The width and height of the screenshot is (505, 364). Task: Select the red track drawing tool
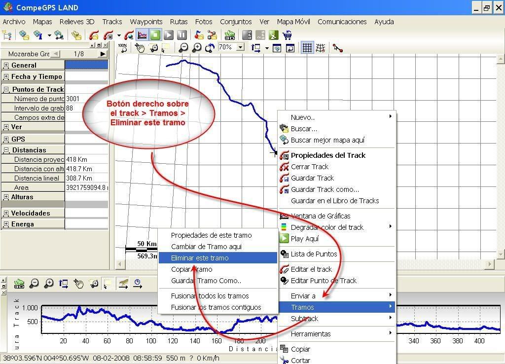pos(337,48)
